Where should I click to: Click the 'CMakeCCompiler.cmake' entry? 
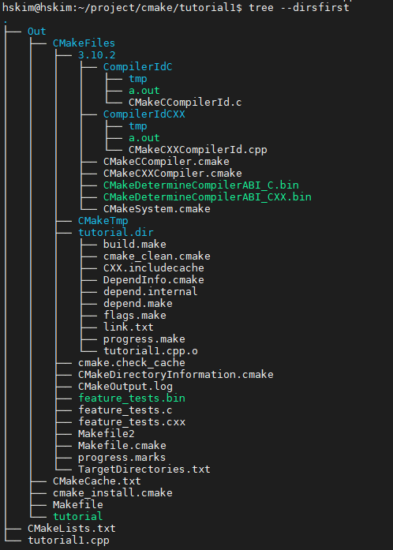coord(167,161)
